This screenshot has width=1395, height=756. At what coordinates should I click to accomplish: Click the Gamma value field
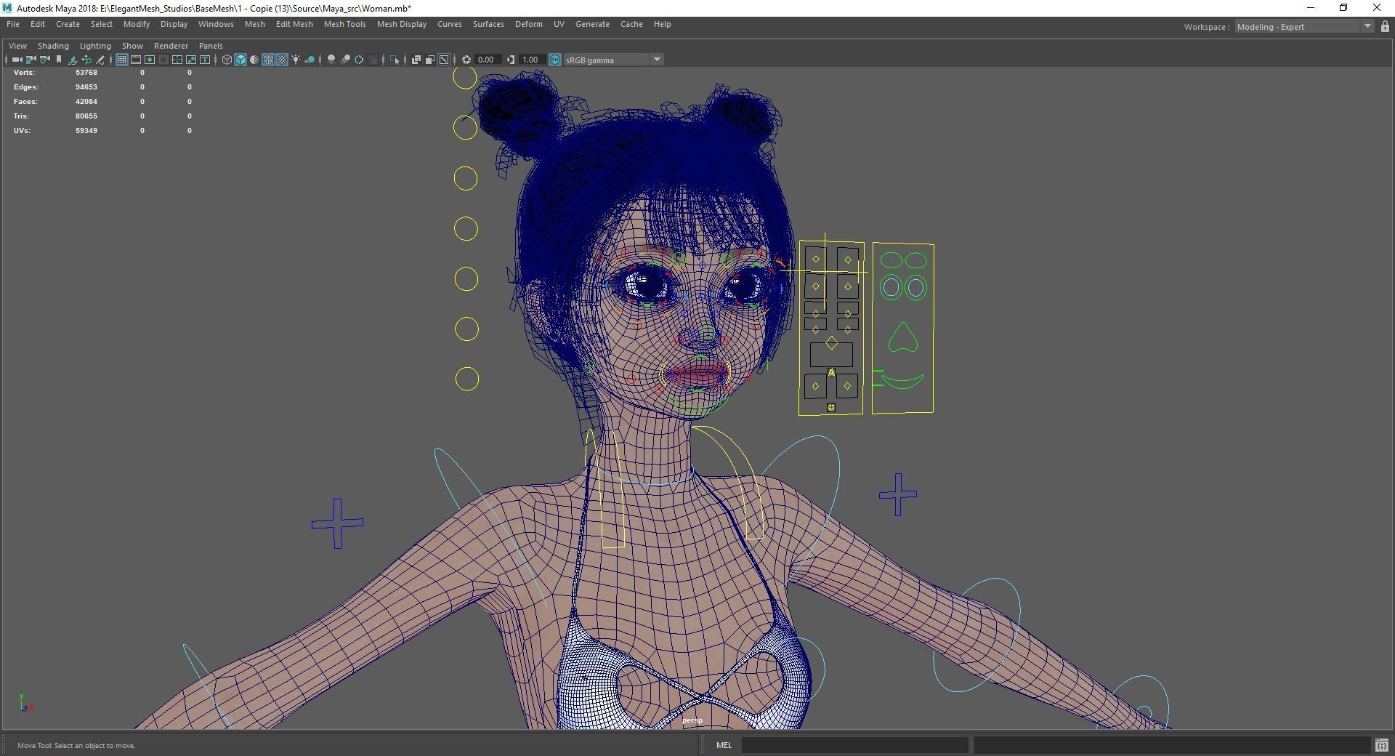pyautogui.click(x=531, y=60)
